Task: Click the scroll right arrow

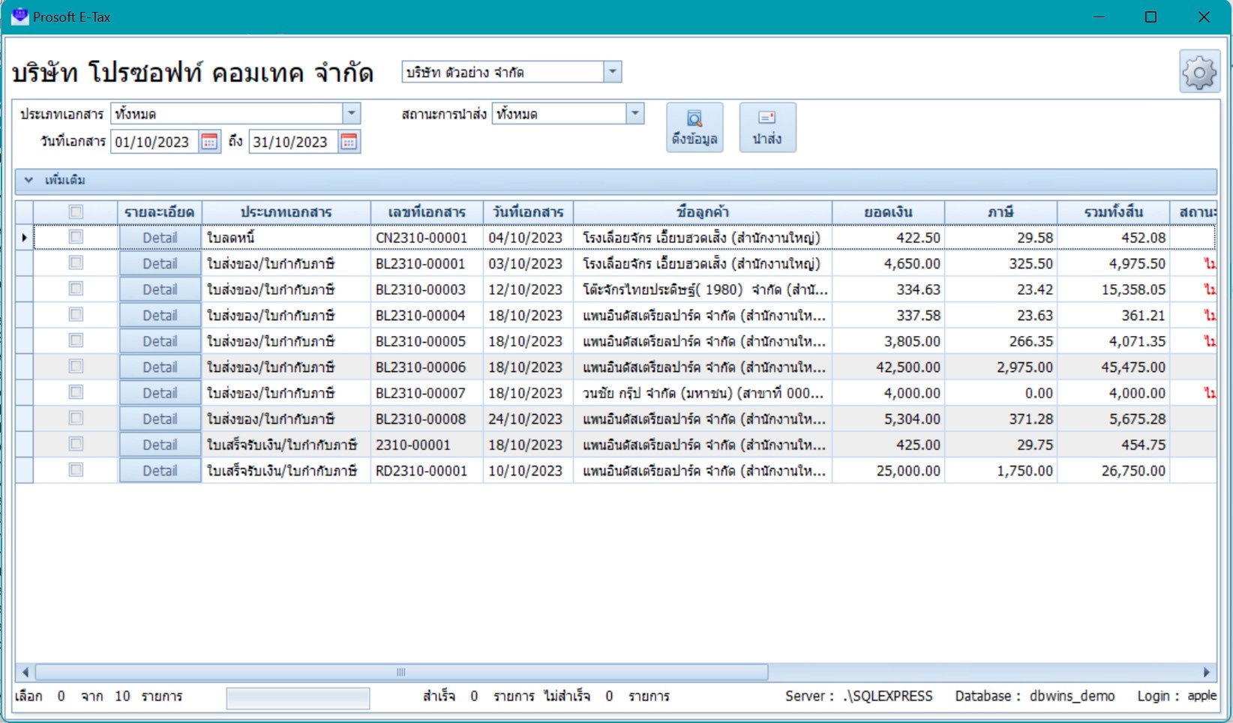Action: tap(1206, 672)
